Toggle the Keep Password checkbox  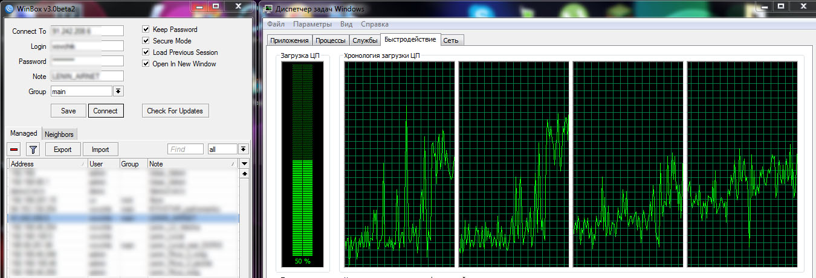pyautogui.click(x=146, y=29)
